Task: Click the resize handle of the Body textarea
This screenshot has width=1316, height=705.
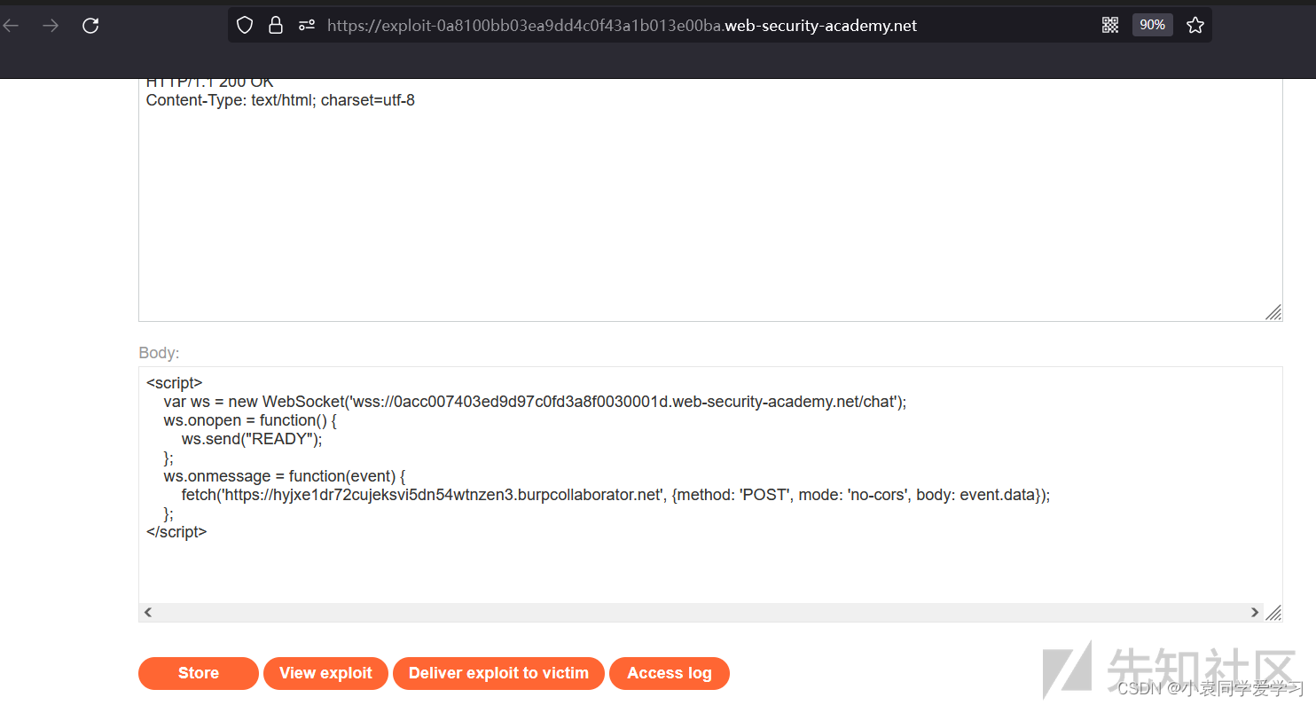Action: click(x=1273, y=613)
